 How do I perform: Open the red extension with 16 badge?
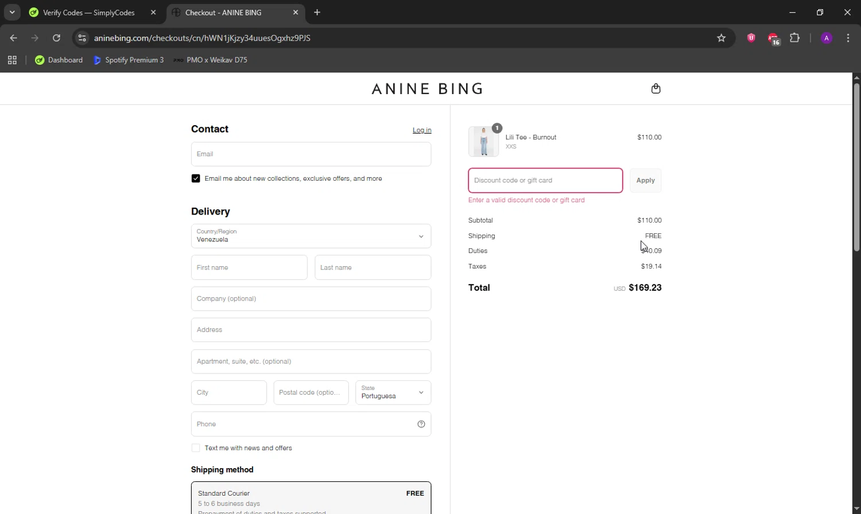[x=773, y=38]
